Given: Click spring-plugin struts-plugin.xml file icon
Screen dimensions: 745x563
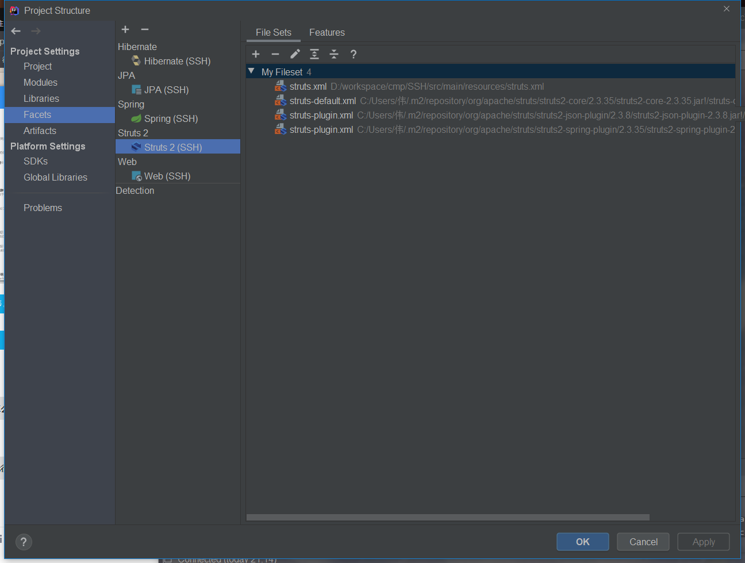Looking at the screenshot, I should coord(281,129).
